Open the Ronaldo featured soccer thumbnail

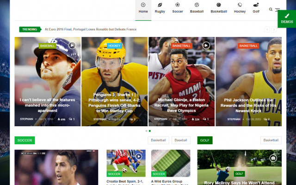click(x=56, y=167)
